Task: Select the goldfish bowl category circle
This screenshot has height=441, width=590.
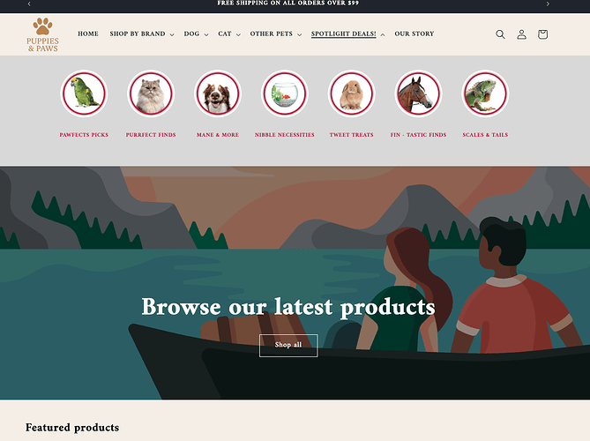Action: pos(285,93)
